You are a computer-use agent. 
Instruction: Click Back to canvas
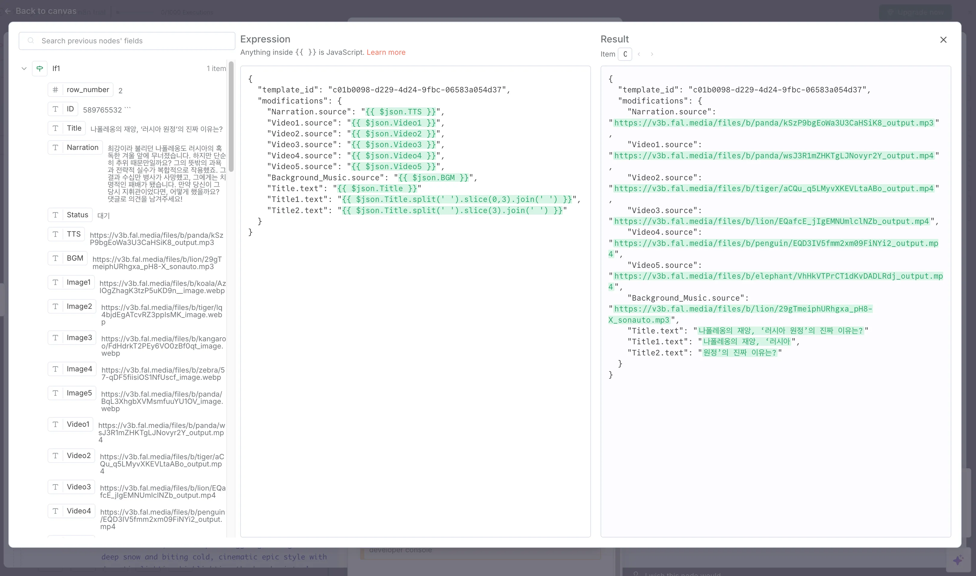tap(46, 11)
